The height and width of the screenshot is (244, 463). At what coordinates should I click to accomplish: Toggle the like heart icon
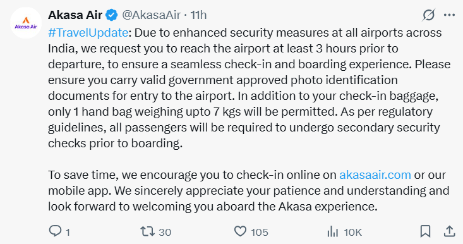tap(241, 231)
